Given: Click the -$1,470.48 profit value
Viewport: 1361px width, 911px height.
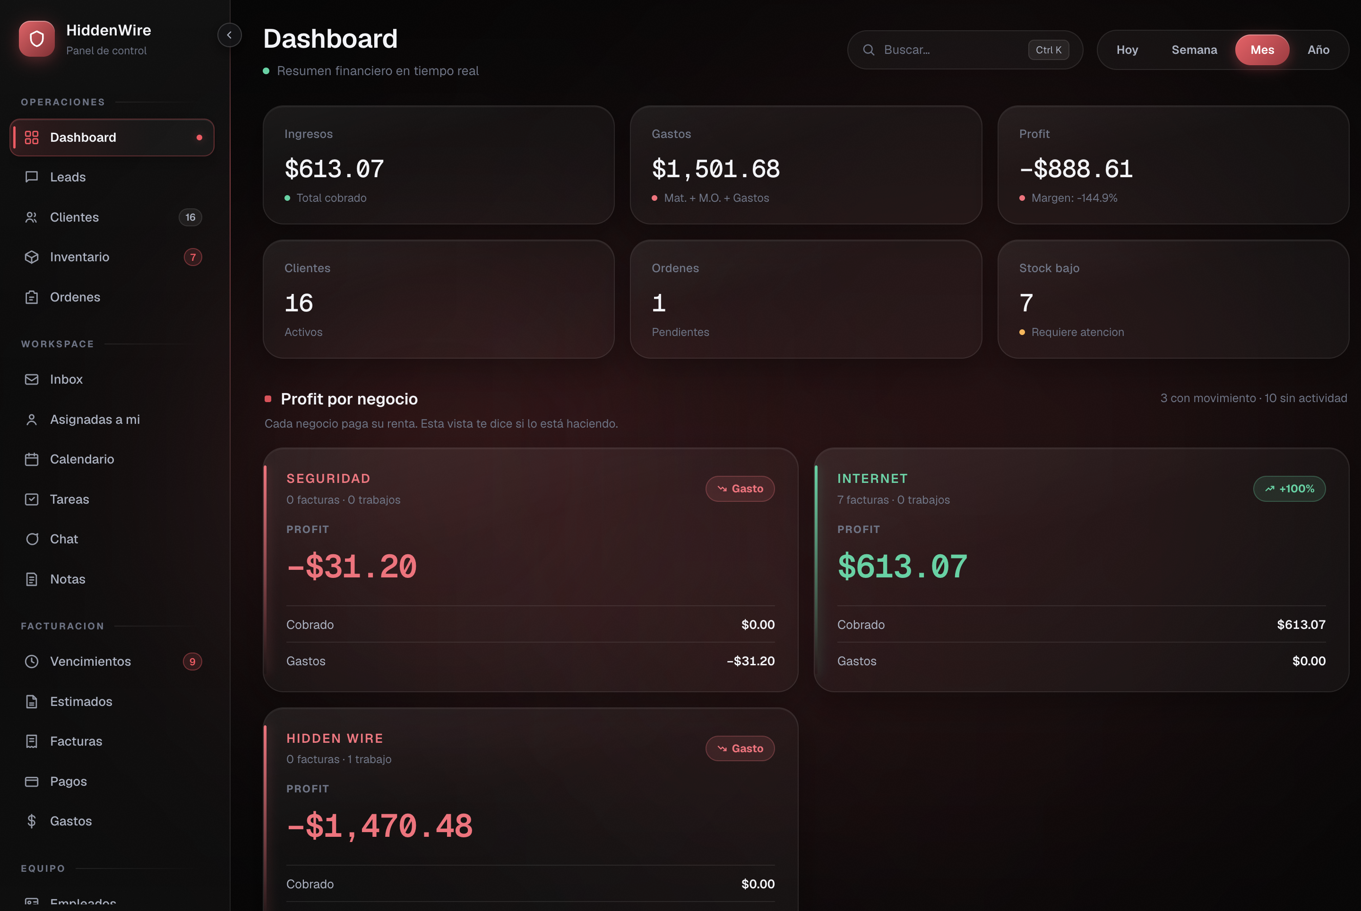Looking at the screenshot, I should tap(379, 826).
